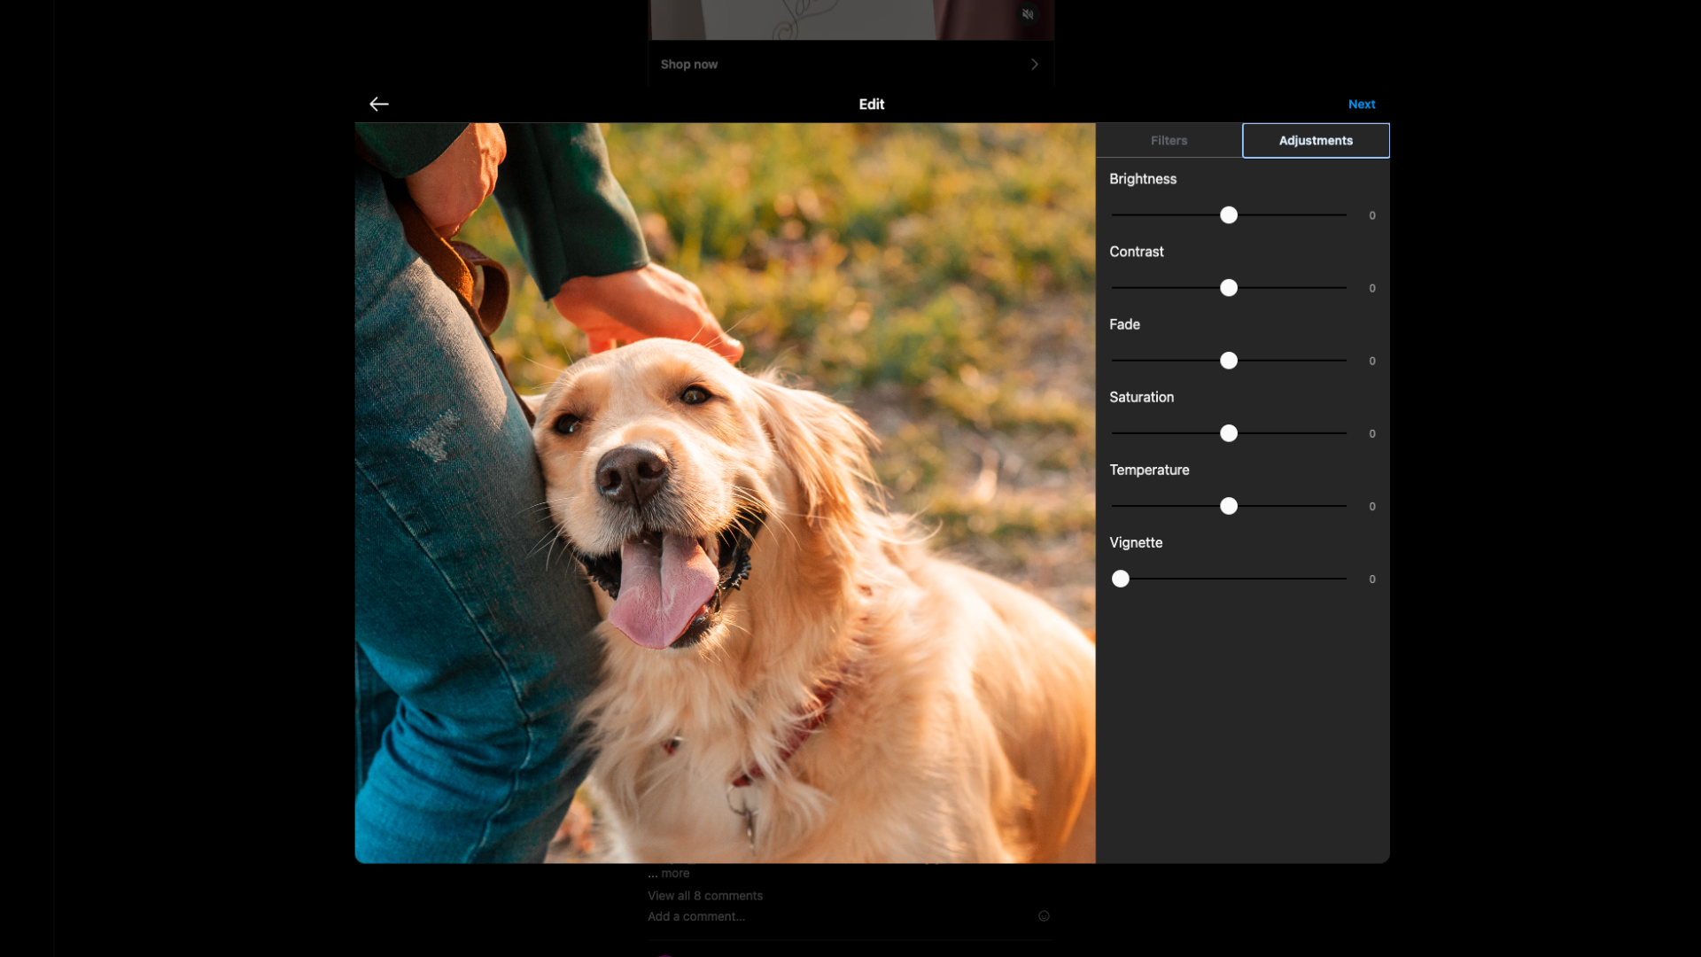The height and width of the screenshot is (957, 1701).
Task: Open the Shop now link
Action: pyautogui.click(x=689, y=65)
